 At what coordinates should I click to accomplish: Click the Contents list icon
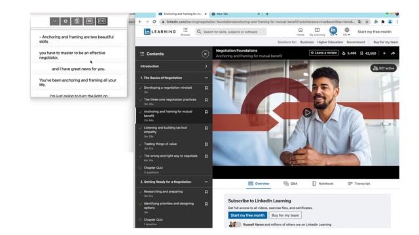coord(142,54)
